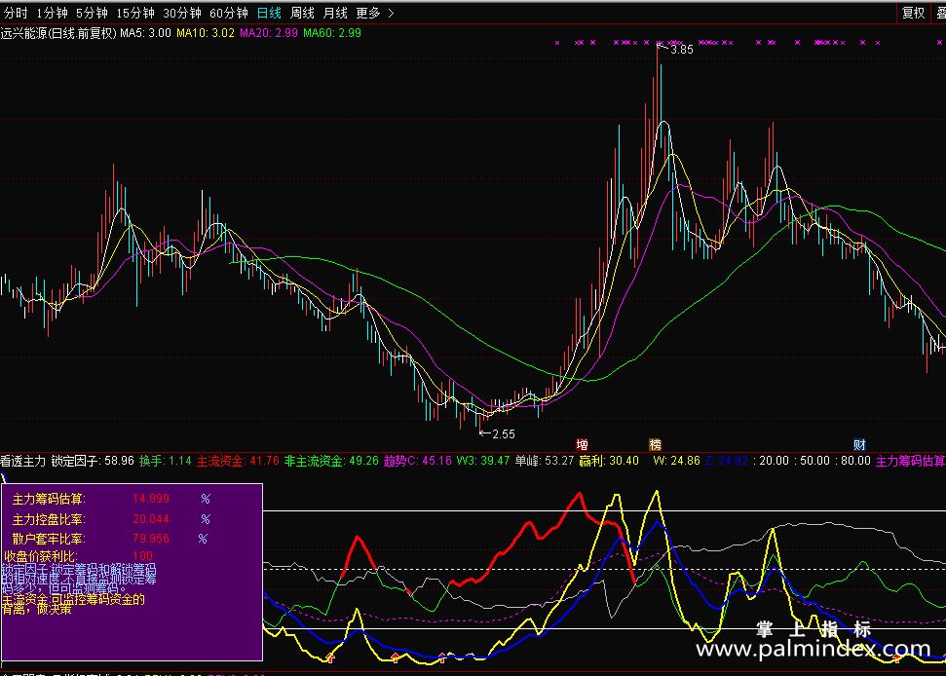Click the 主力控盘比率 20.044 row
Screen dimensions: 946x676
(x=112, y=519)
